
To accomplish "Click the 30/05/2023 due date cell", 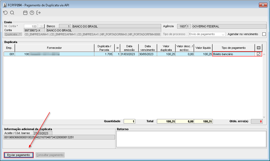I will pyautogui.click(x=148, y=54).
